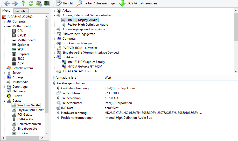Expand Audioeingänge und -ausgänge
This screenshot has height=141, width=238.
54,29
